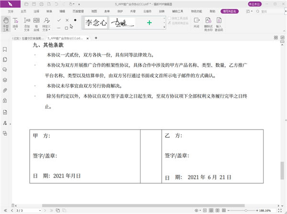Select the Hand tool (手型工具)
Viewport: 287px width, 214px height.
pos(6,24)
